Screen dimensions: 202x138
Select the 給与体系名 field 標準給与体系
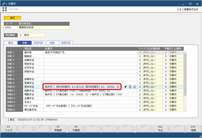44,27
